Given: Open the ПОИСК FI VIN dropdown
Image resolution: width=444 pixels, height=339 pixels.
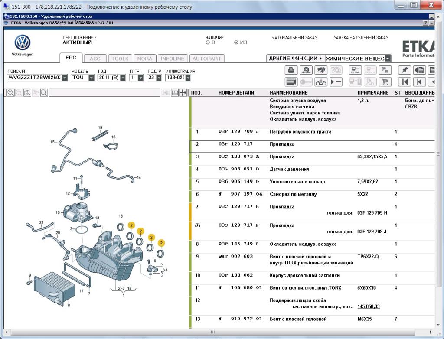Looking at the screenshot, I should pyautogui.click(x=65, y=78).
